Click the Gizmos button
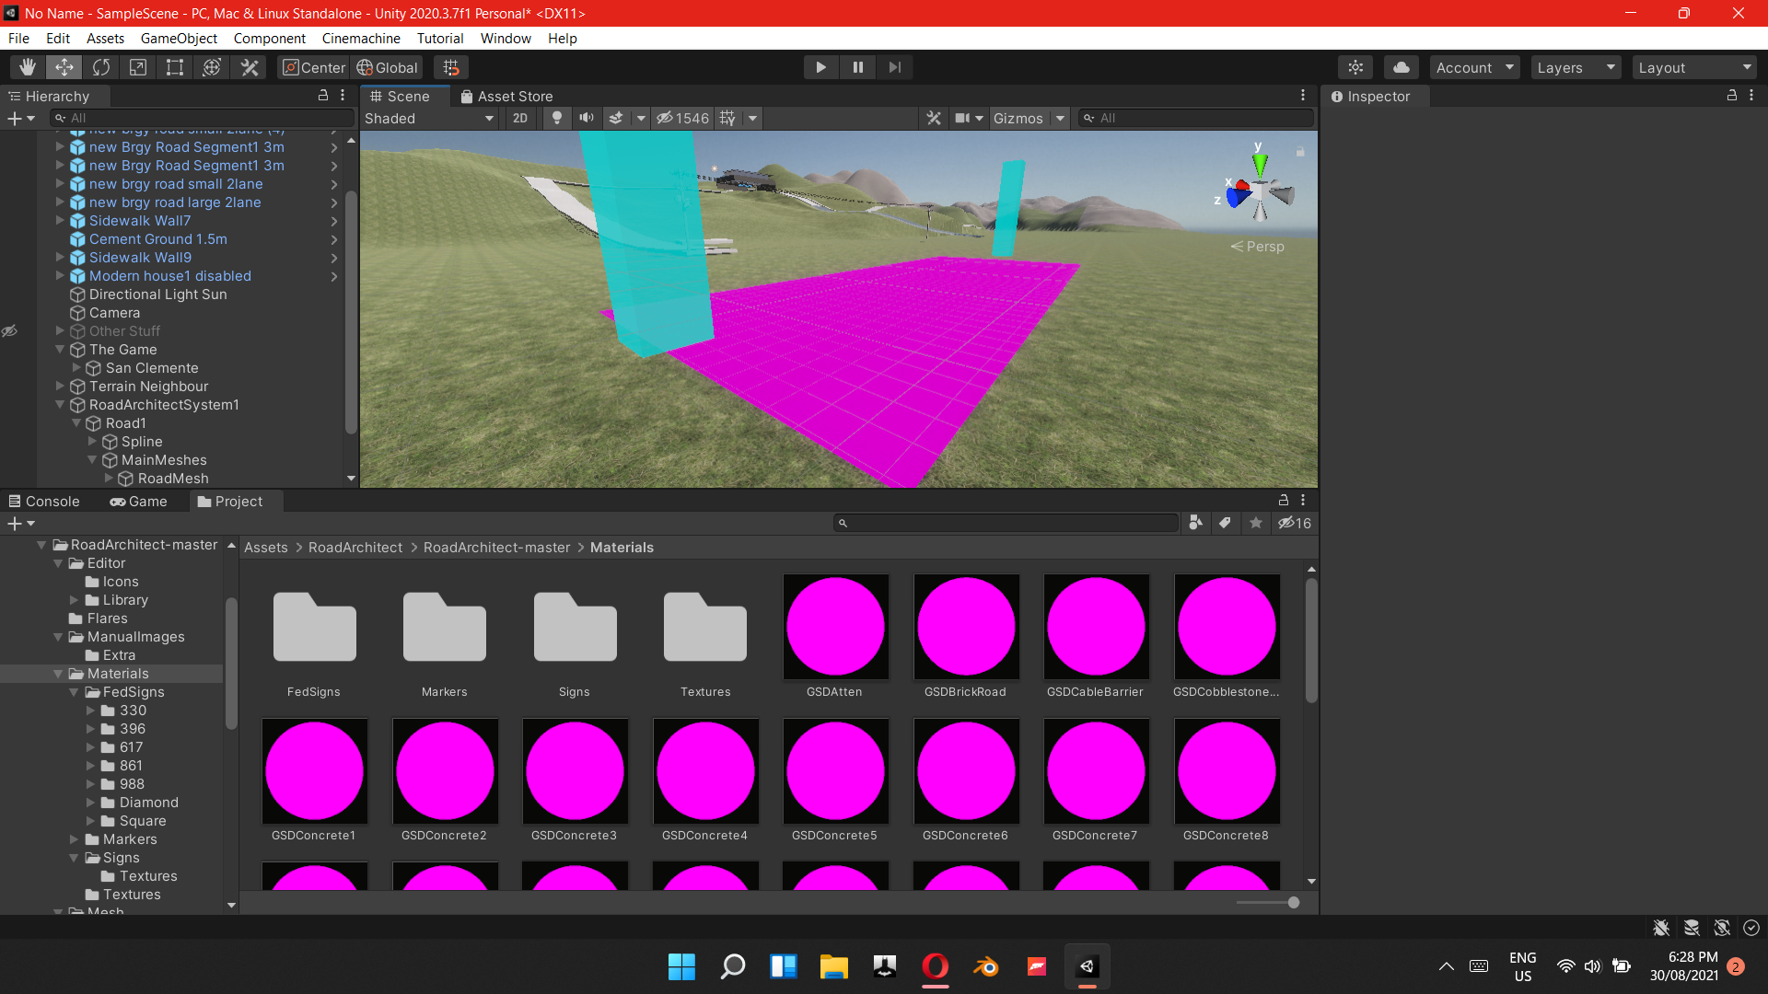This screenshot has width=1768, height=994. [x=1018, y=118]
